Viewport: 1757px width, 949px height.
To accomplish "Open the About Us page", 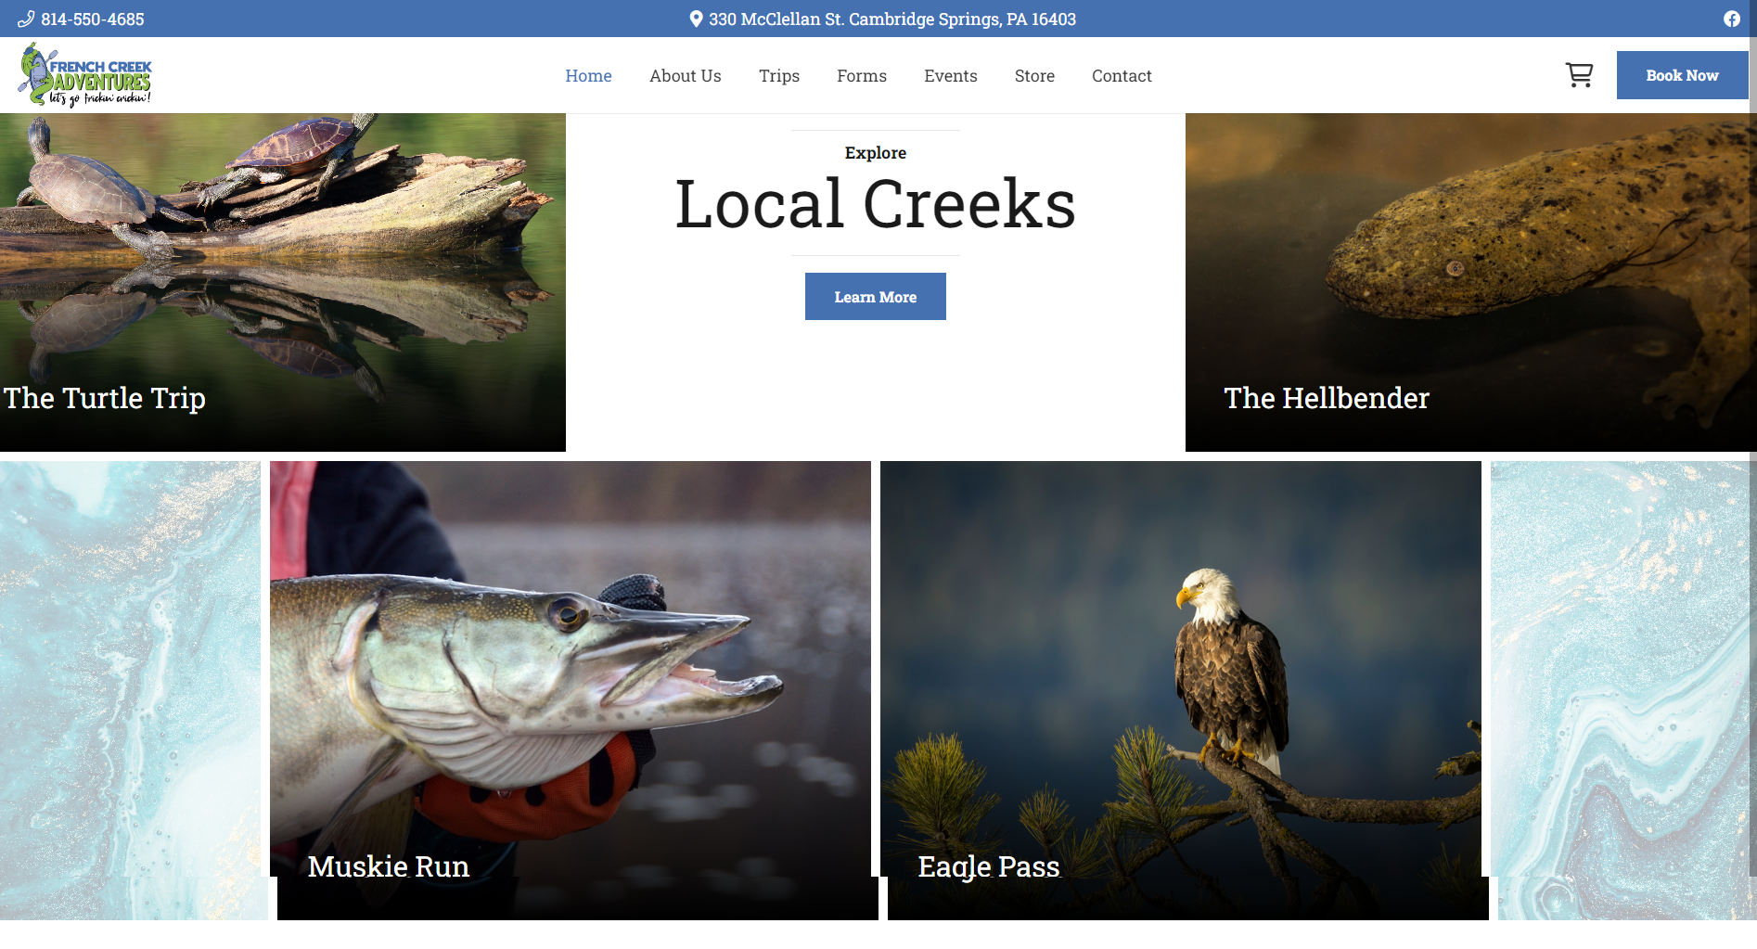I will tap(685, 76).
